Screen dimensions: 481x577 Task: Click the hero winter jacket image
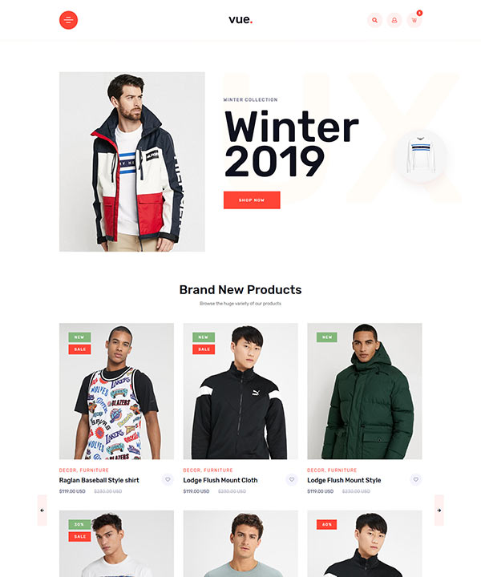tap(132, 162)
